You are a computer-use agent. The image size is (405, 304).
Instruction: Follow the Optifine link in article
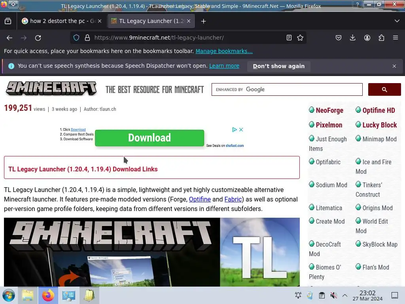click(200, 199)
